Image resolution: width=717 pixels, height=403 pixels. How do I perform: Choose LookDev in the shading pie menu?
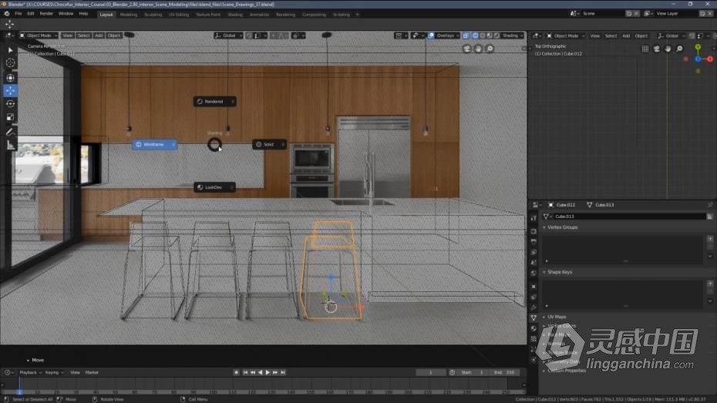tap(214, 187)
